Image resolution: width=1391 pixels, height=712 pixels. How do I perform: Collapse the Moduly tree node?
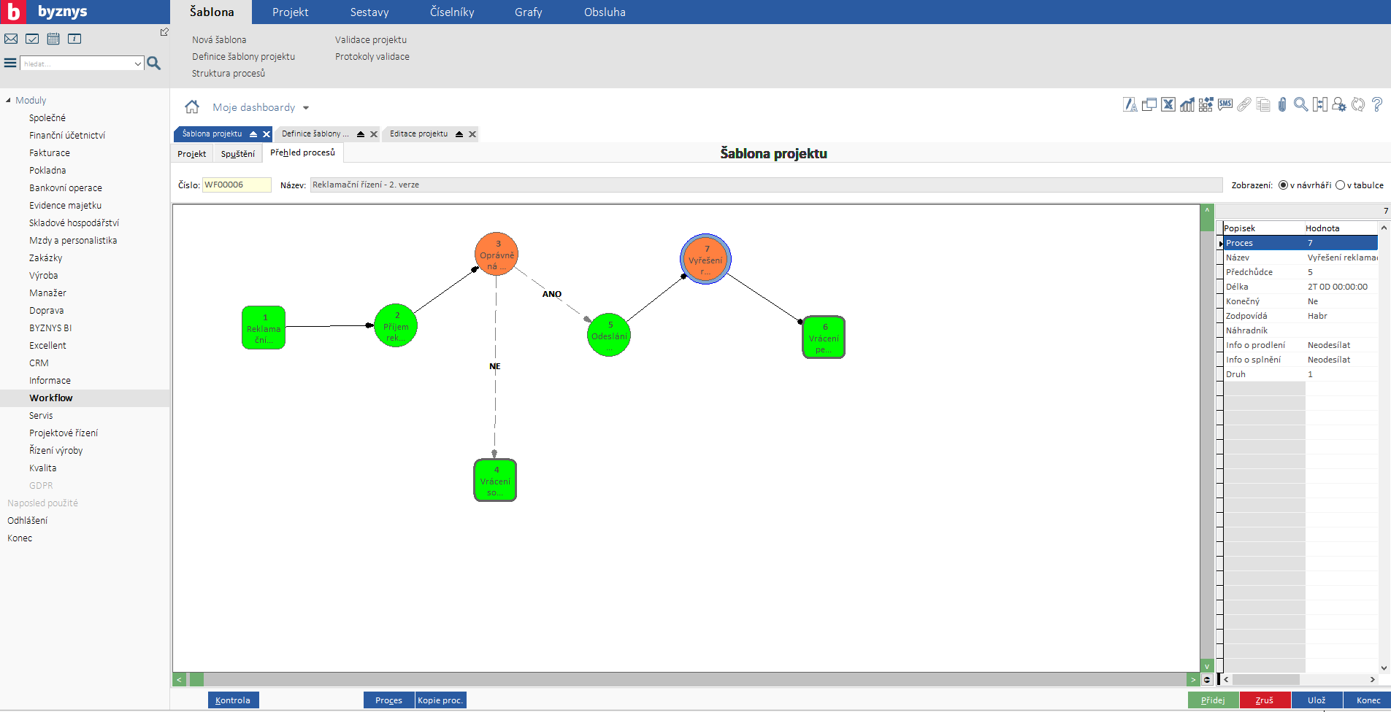click(x=8, y=101)
